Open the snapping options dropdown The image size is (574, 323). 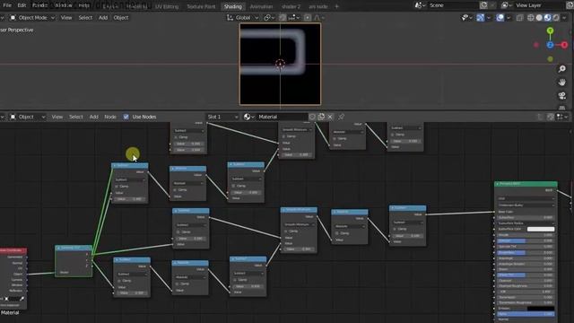[293, 18]
